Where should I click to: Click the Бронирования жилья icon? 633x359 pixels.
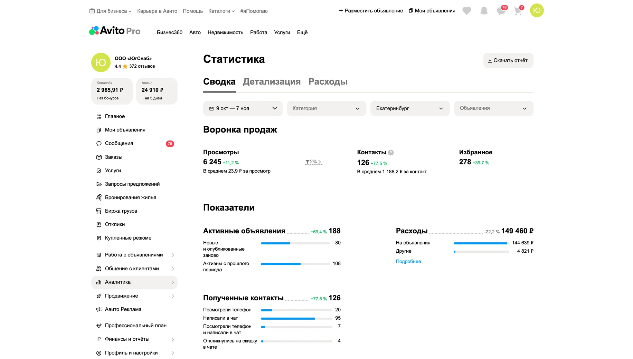[x=99, y=197]
